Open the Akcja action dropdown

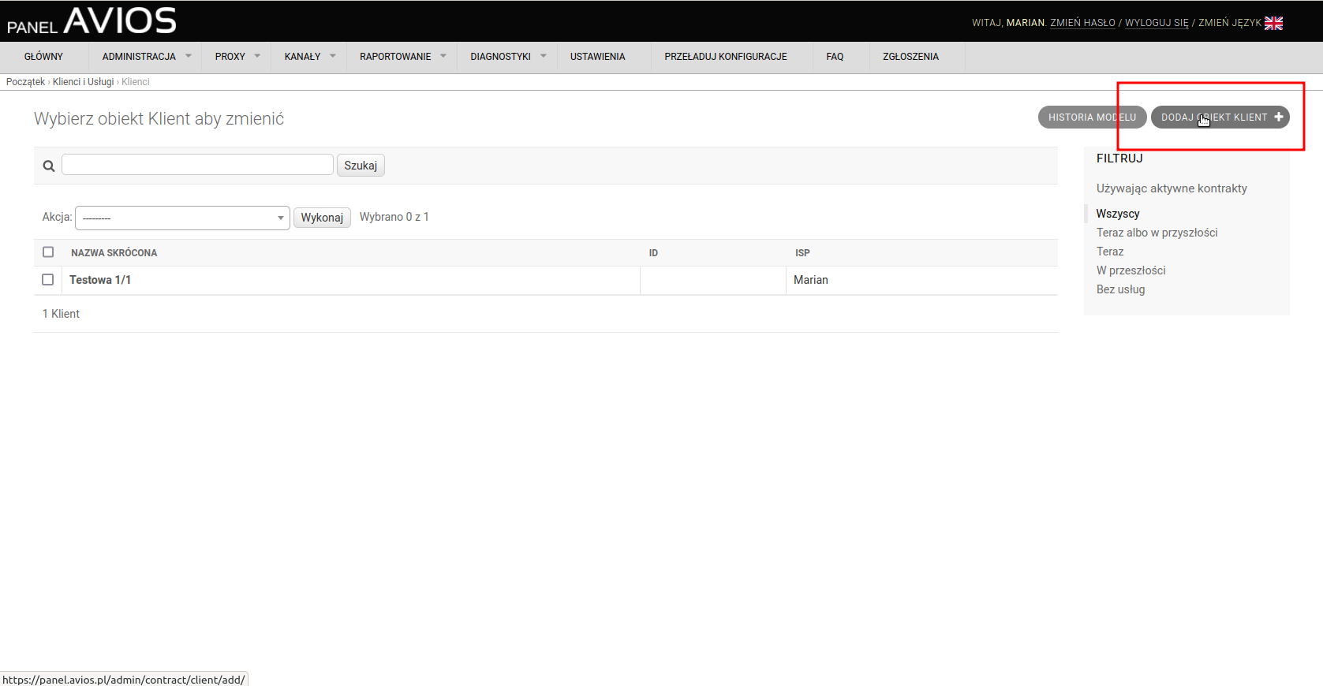pos(182,218)
